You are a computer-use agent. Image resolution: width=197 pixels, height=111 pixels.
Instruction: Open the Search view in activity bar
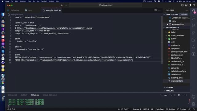pyautogui.click(x=194, y=18)
